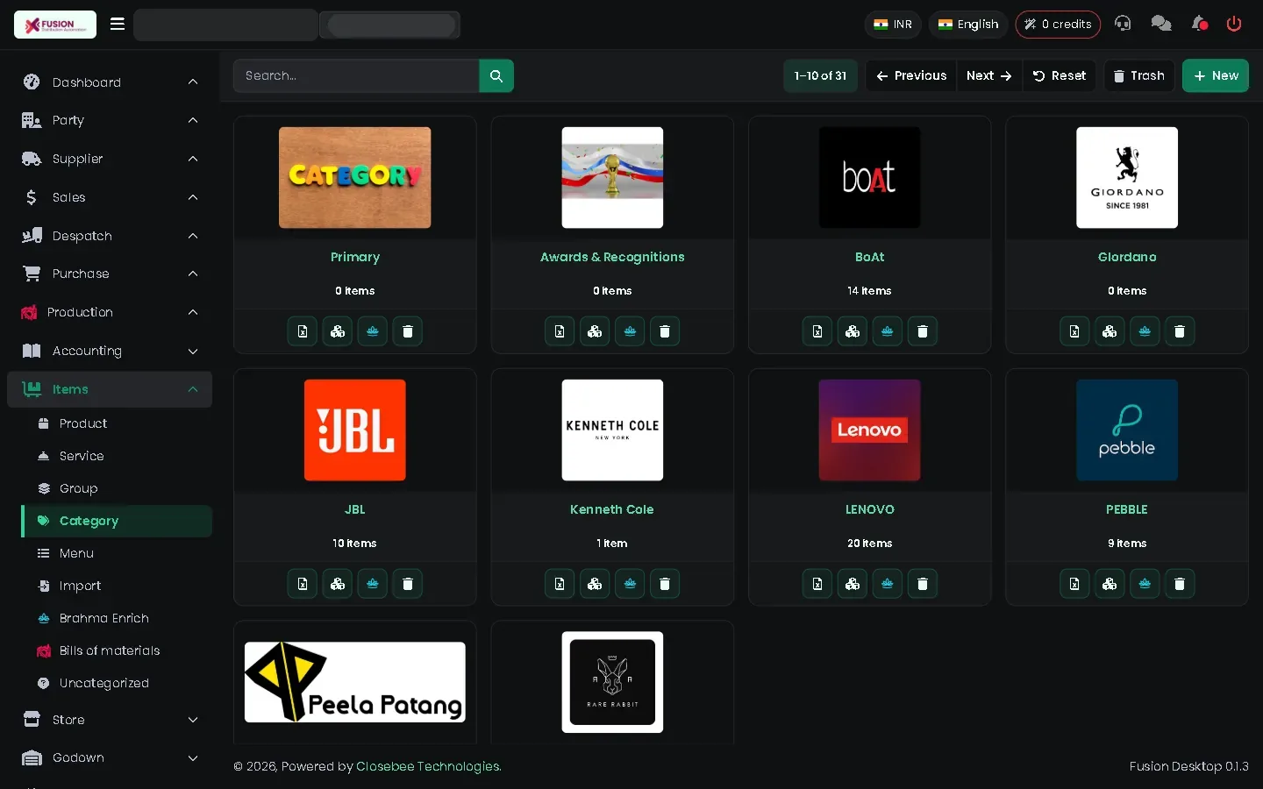
Task: Delete the Primary category via trash icon
Action: pos(408,331)
